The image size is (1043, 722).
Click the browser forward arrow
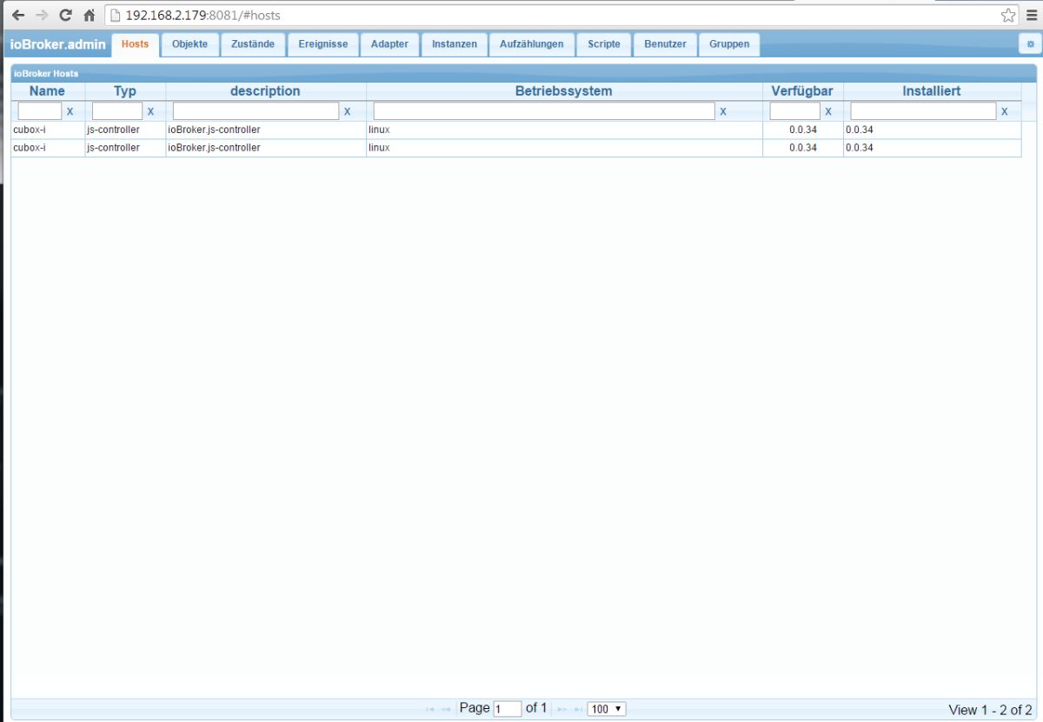pyautogui.click(x=42, y=15)
